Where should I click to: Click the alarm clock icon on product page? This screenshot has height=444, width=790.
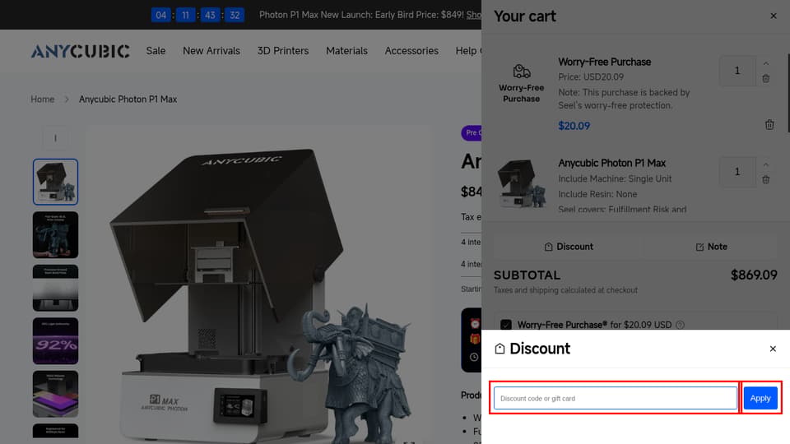coord(475,322)
